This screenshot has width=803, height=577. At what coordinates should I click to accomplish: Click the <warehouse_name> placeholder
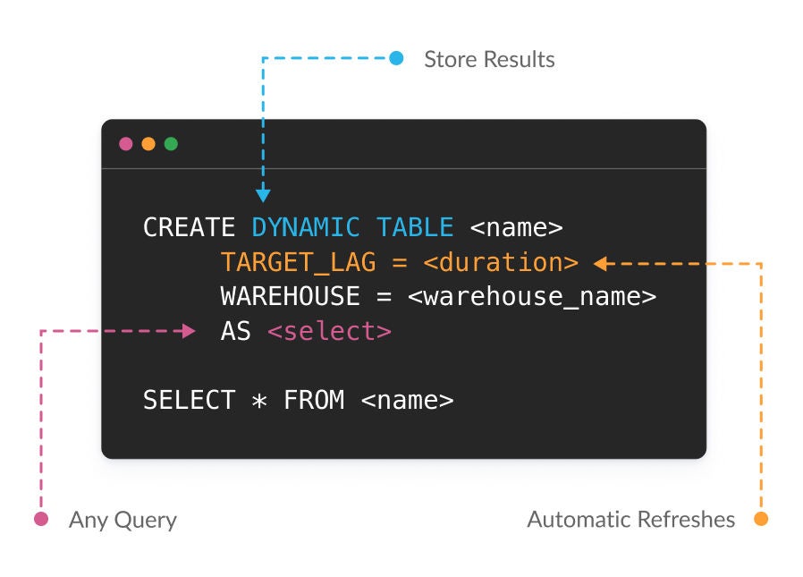(532, 296)
